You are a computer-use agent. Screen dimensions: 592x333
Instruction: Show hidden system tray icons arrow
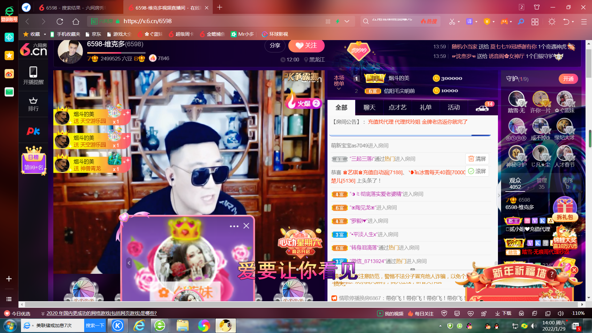[x=440, y=326]
